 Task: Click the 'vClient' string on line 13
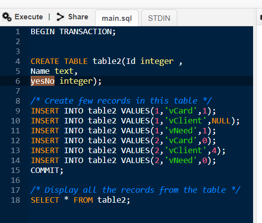[185, 150]
